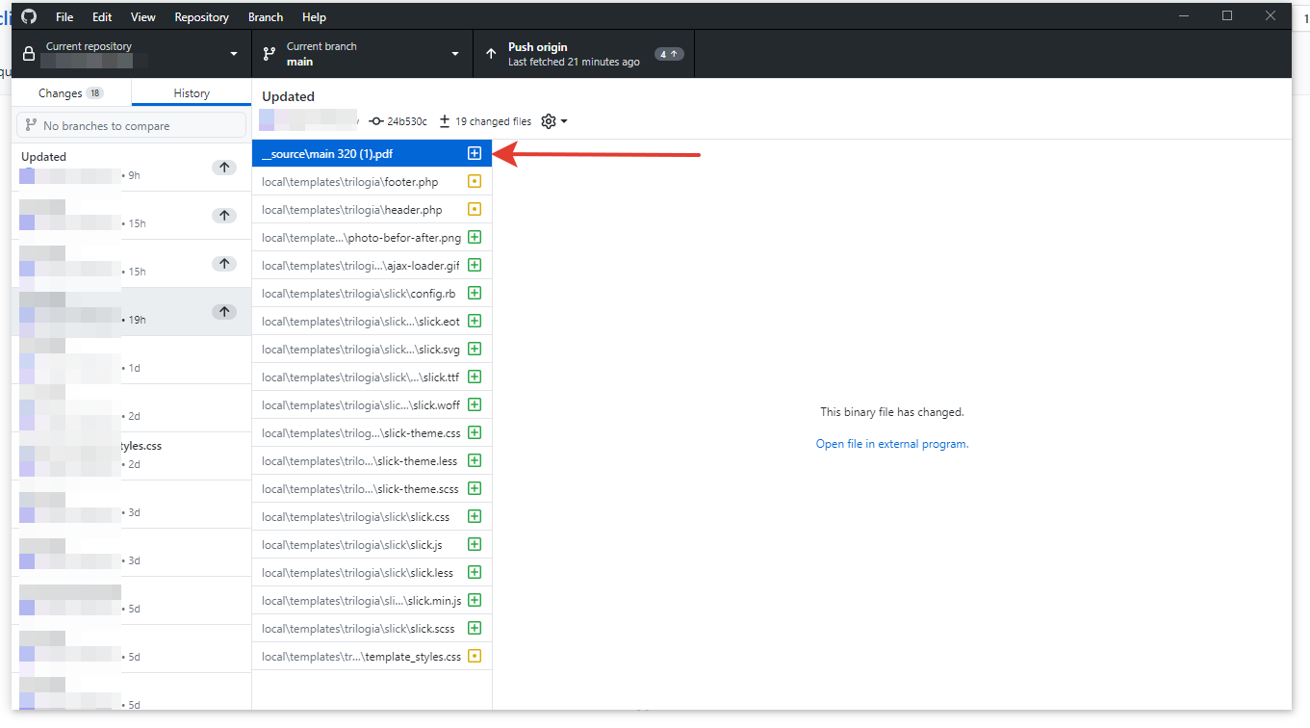The width and height of the screenshot is (1310, 728).
Task: Select slick.min.js file
Action: tap(372, 600)
